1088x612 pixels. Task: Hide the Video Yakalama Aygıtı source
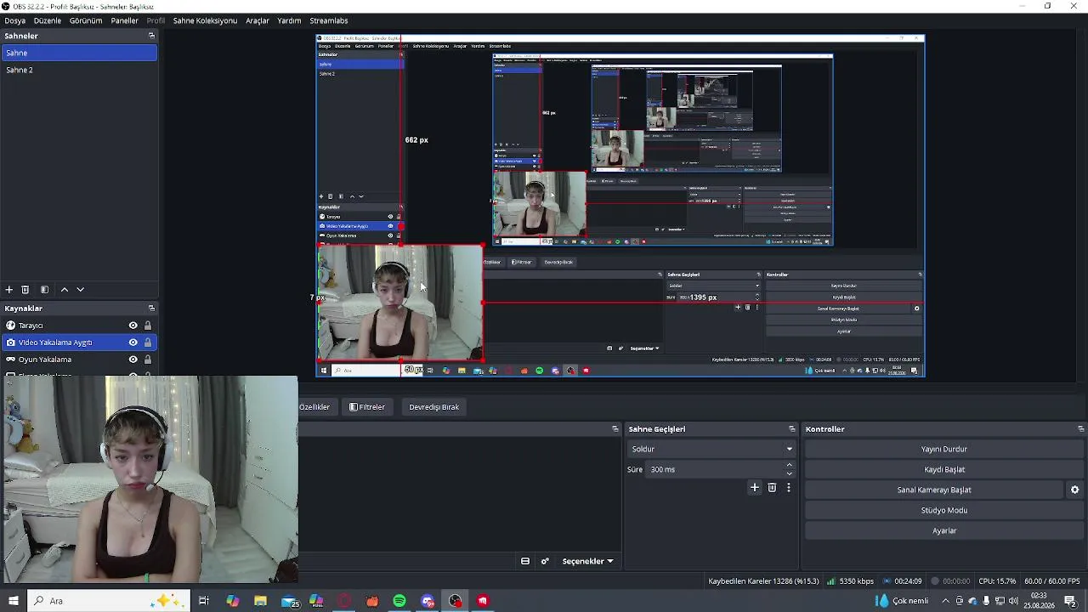tap(133, 343)
